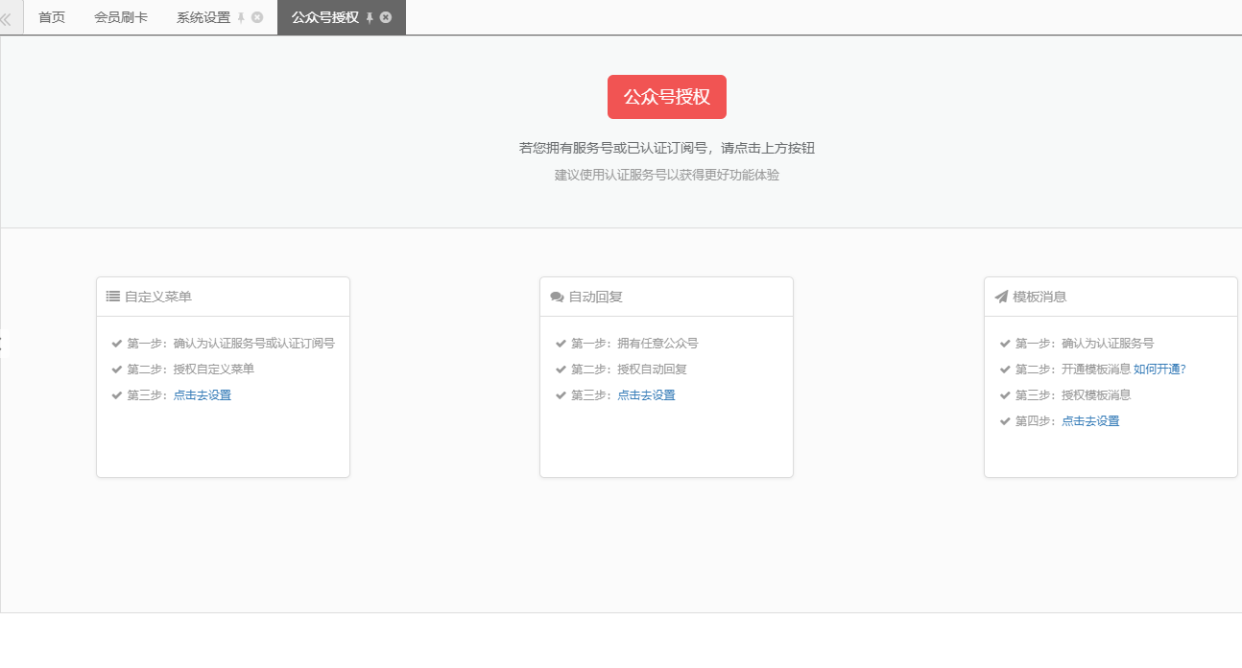This screenshot has width=1242, height=668.
Task: Click checkmark next to 授权模板消息
Action: click(x=1005, y=394)
